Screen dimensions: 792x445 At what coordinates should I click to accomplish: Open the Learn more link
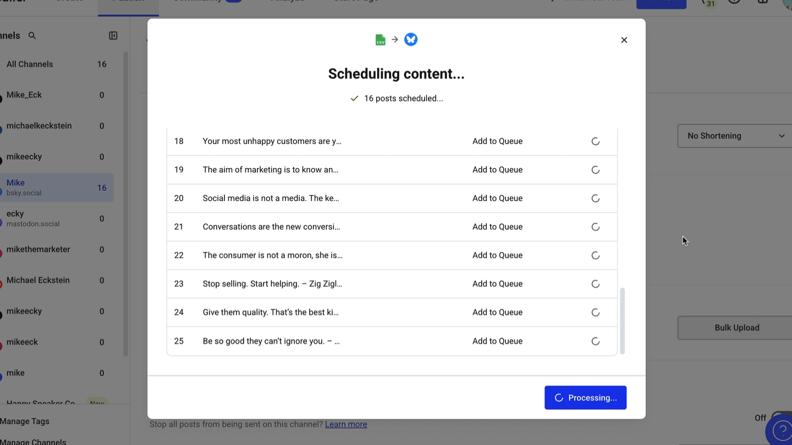(x=346, y=424)
